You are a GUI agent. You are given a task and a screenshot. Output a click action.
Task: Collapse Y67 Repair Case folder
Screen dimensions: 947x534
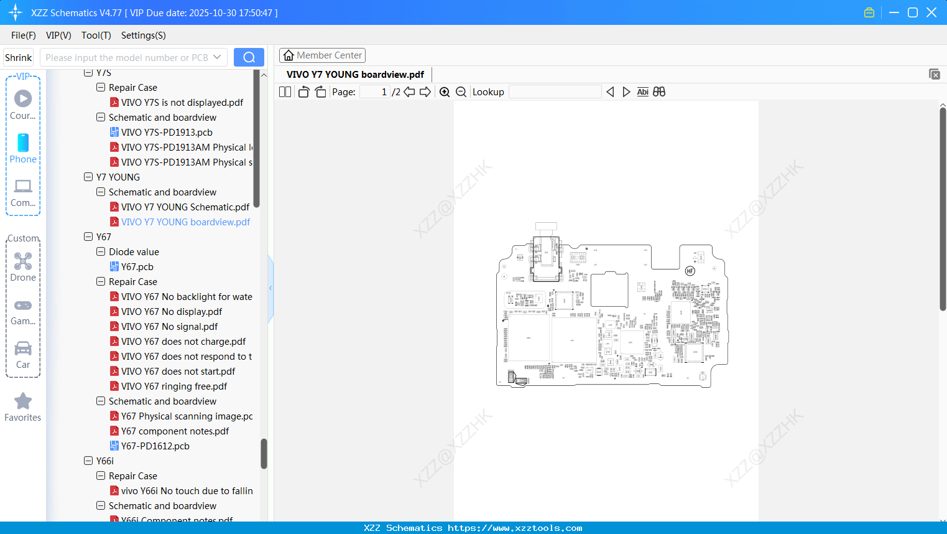tap(101, 282)
